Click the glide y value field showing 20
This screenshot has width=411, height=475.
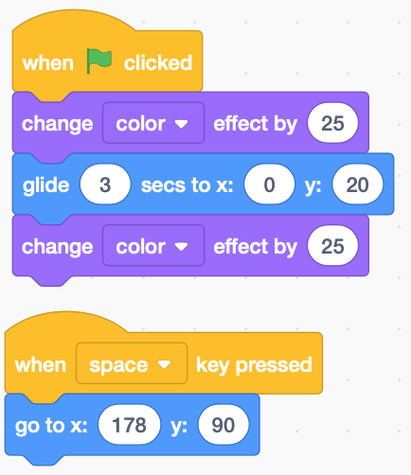[x=357, y=185]
